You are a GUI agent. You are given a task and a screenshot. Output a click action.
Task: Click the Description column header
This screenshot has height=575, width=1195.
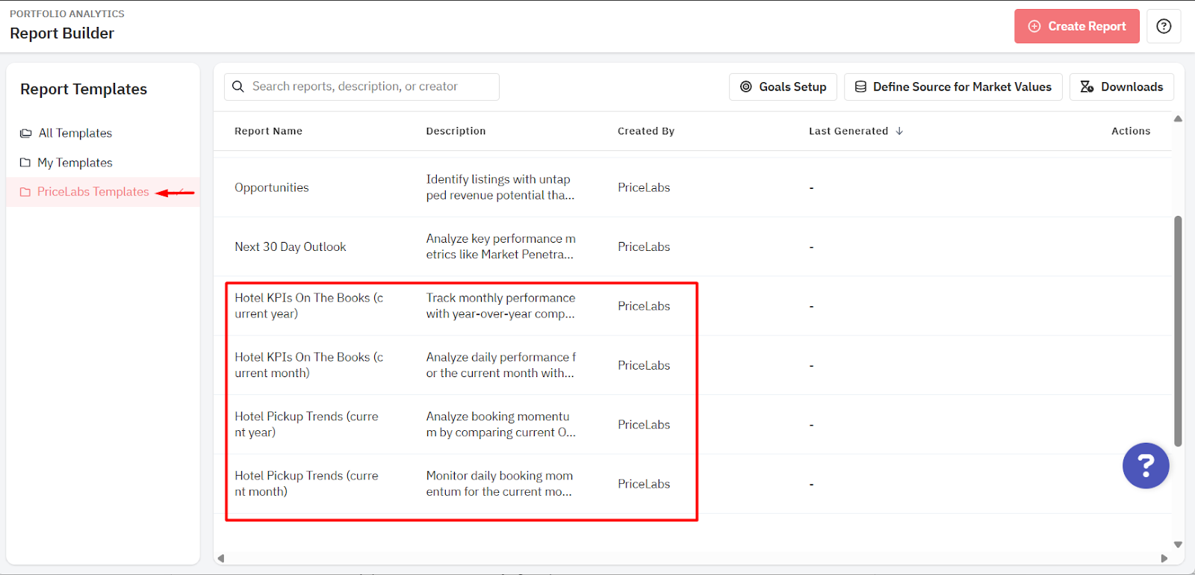click(x=456, y=131)
